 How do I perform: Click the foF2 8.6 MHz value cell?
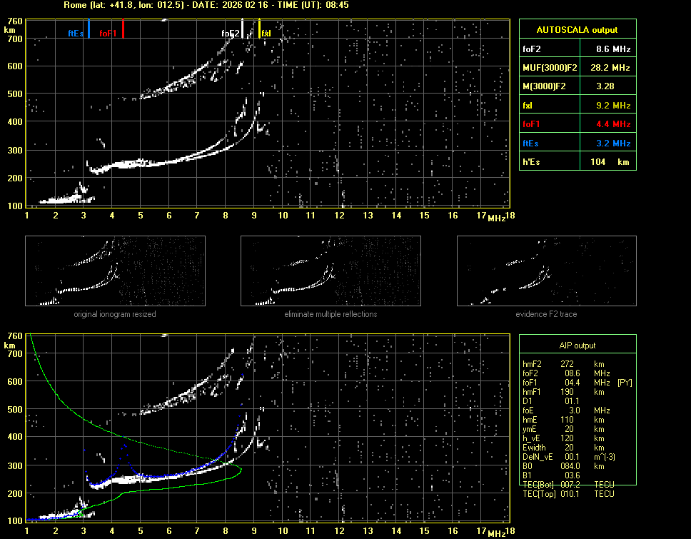[x=613, y=49]
